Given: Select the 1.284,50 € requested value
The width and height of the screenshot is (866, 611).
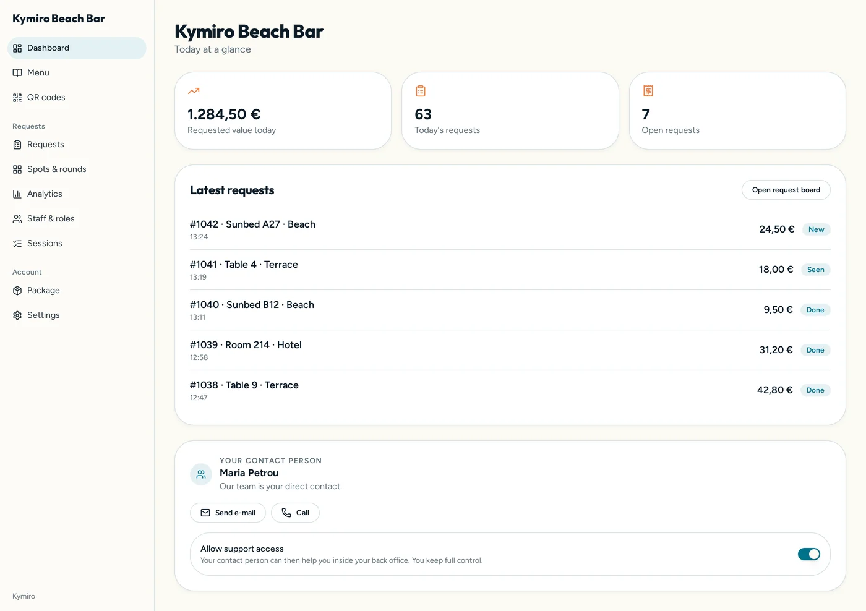Looking at the screenshot, I should [x=224, y=114].
